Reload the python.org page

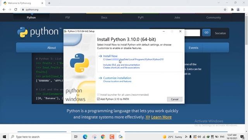point(15,9)
